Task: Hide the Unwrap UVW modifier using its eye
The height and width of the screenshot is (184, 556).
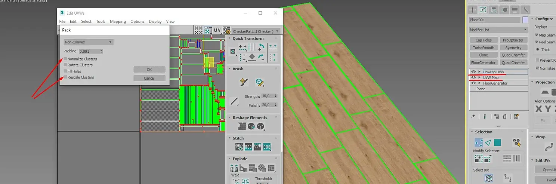Action: pyautogui.click(x=473, y=71)
